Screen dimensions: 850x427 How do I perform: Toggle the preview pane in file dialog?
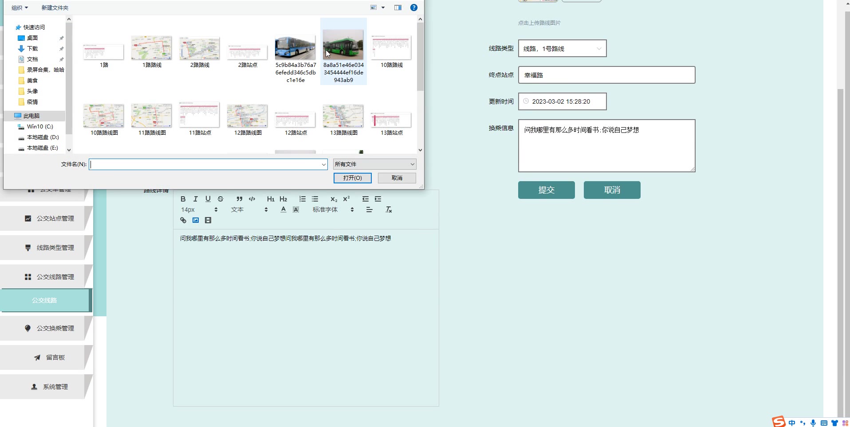(398, 8)
